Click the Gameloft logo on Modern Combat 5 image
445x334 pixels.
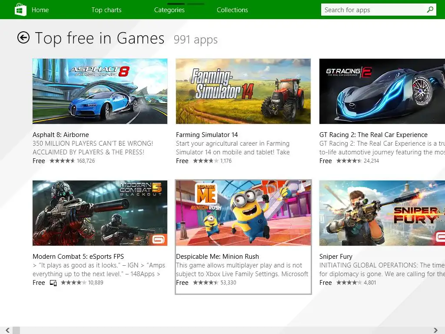pyautogui.click(x=158, y=240)
